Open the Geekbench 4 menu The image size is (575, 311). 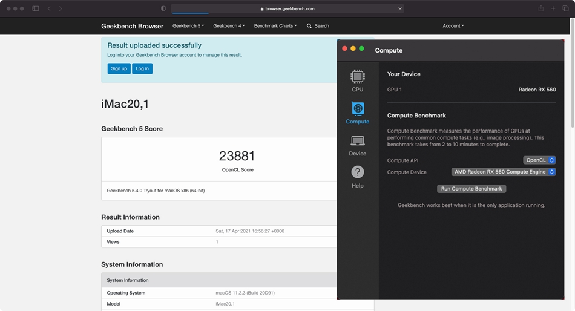pos(229,26)
